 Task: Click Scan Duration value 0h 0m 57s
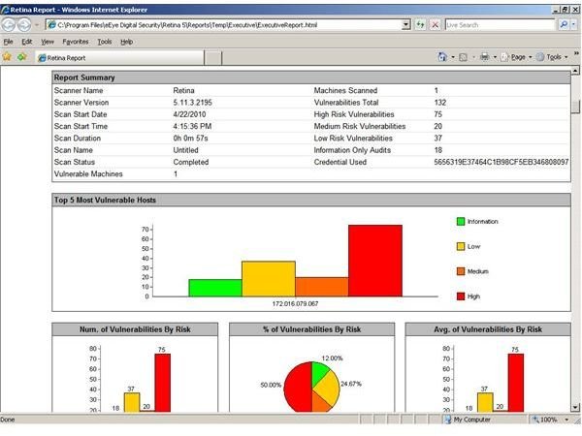tap(190, 138)
